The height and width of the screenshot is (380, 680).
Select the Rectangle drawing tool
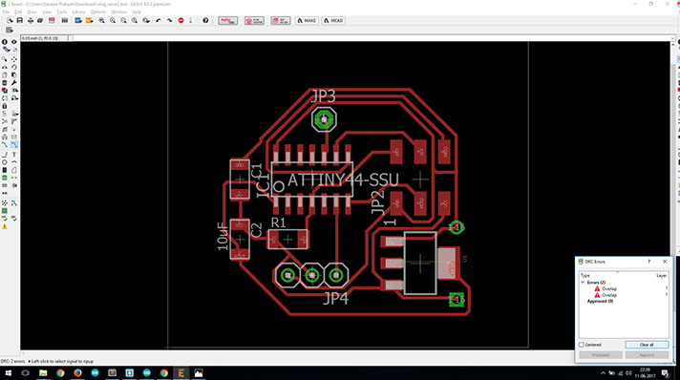pyautogui.click(x=5, y=170)
